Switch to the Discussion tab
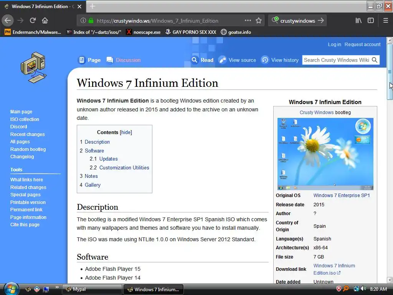Screen dimensions: 393x295 point(123,60)
